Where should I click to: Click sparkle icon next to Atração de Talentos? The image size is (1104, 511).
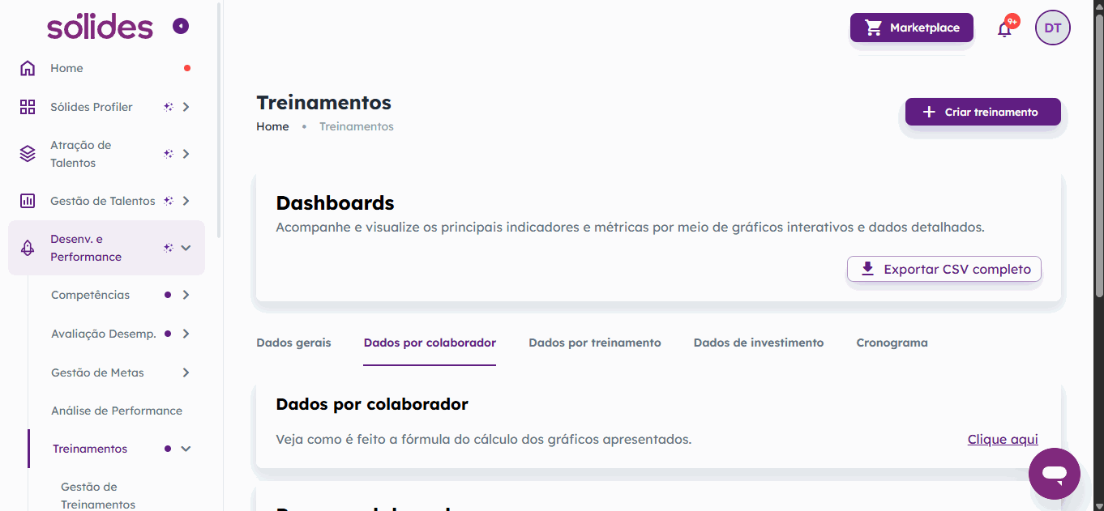[168, 154]
